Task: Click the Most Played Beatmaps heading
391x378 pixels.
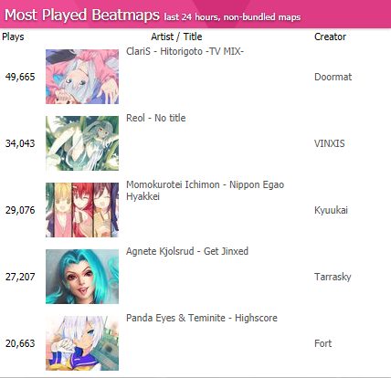Action: tap(82, 15)
